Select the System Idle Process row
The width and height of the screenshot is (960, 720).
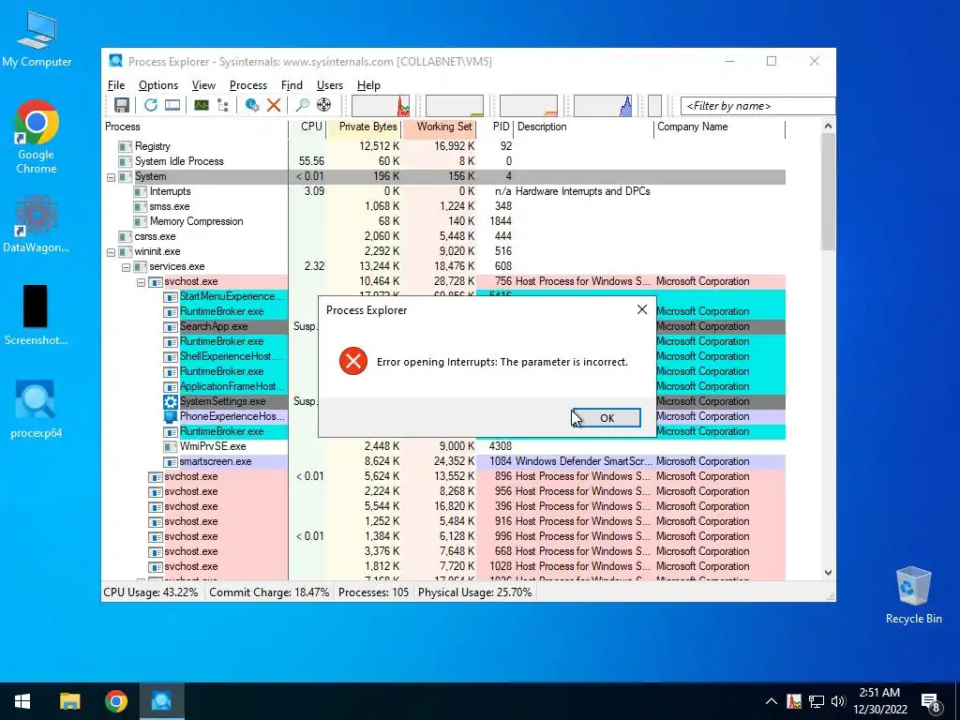pos(443,161)
